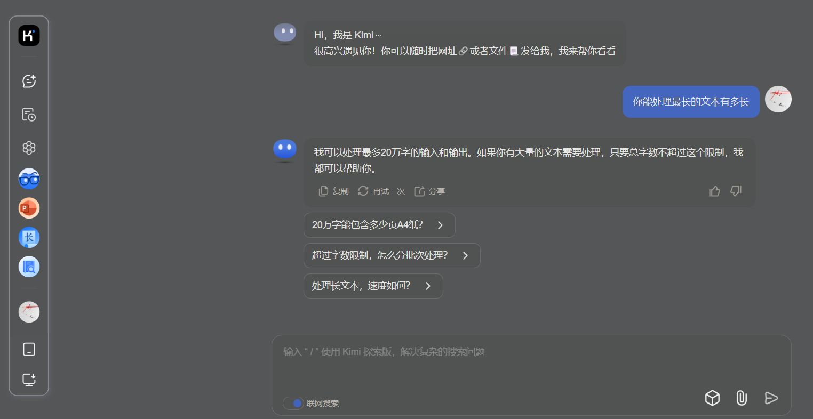Image resolution: width=813 pixels, height=419 pixels.
Task: Share the answer with 分享
Action: coord(429,191)
